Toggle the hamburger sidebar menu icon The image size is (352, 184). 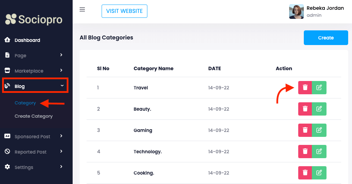point(82,9)
